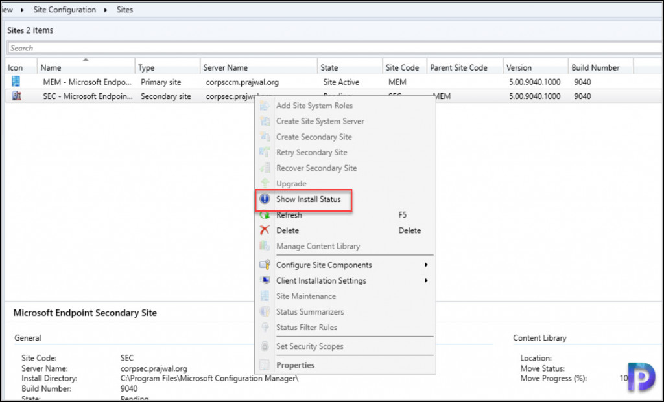Click the corpsccm.prajwal.org server name cell
Viewport: 664px width, 402px height.
tap(243, 82)
